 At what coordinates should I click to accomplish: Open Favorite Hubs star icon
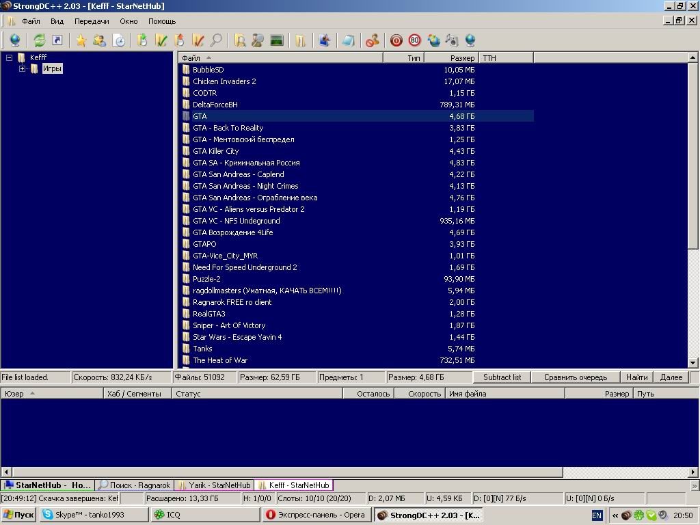tap(81, 40)
